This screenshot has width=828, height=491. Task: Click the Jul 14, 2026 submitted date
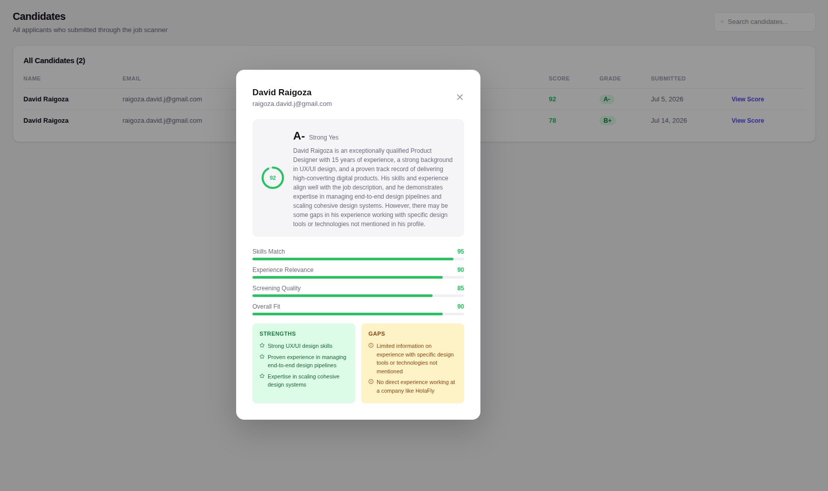(x=669, y=121)
